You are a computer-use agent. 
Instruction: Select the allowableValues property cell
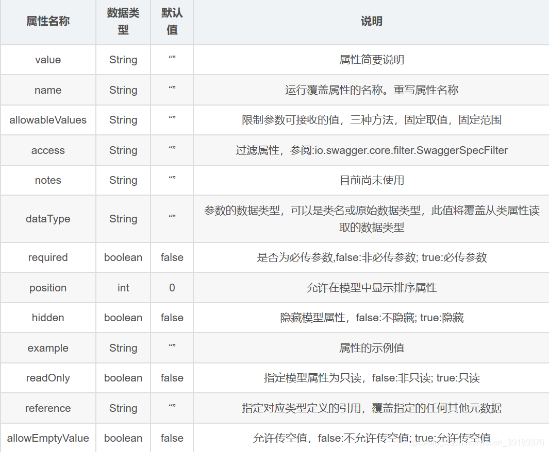(48, 120)
